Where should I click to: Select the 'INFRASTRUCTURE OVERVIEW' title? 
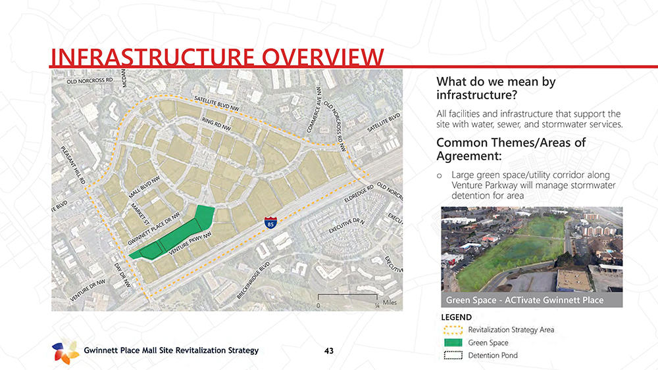(x=216, y=57)
